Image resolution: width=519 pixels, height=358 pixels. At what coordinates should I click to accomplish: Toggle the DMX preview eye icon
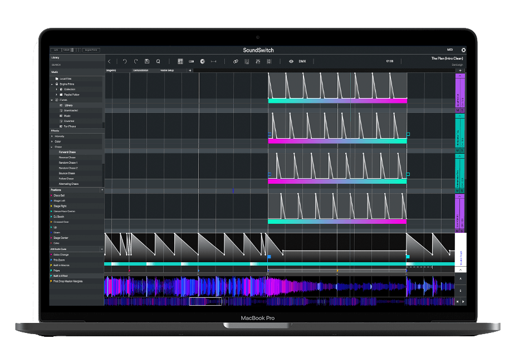(x=291, y=61)
